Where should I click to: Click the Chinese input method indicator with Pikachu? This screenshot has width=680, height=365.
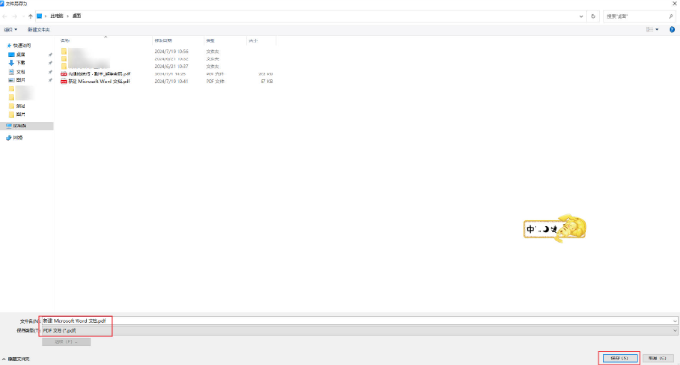tap(555, 228)
